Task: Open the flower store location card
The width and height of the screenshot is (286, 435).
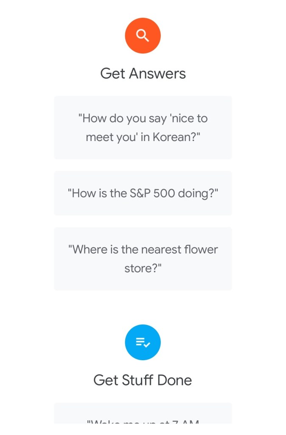Action: (x=143, y=259)
